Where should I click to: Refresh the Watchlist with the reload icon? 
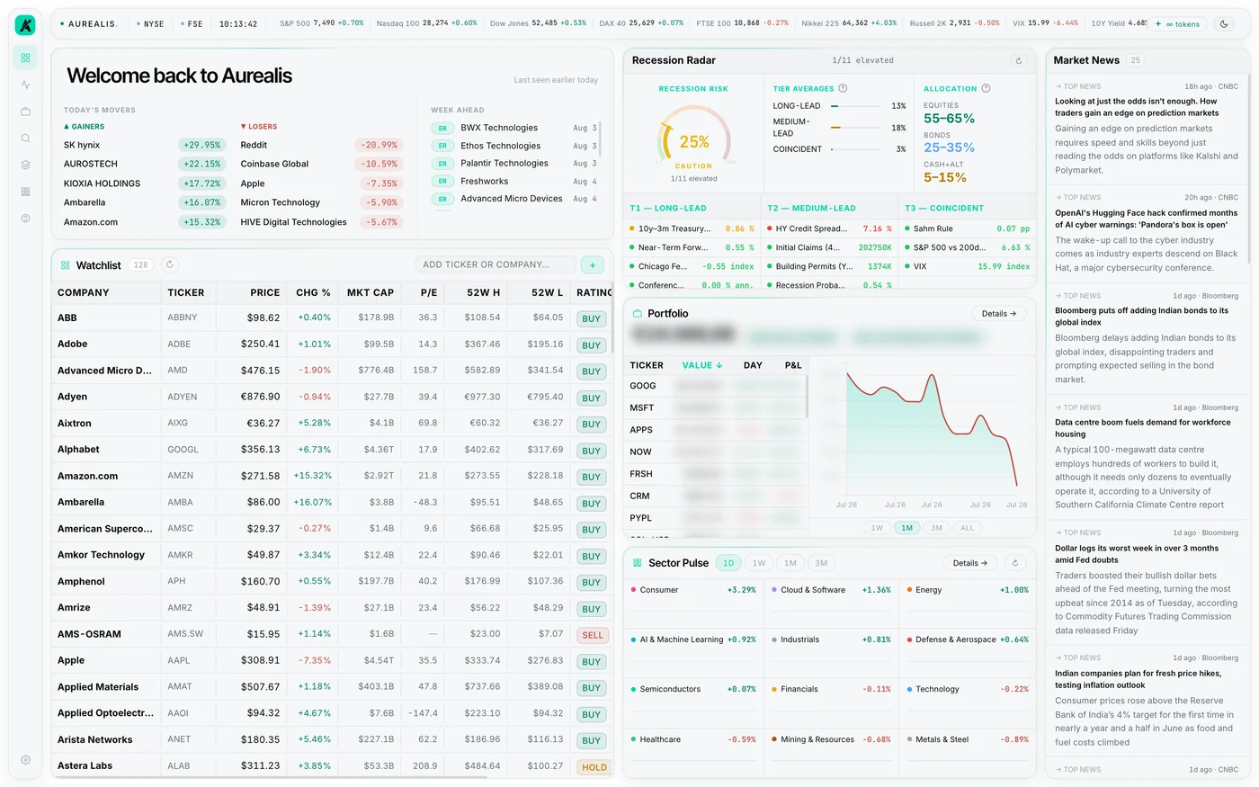pyautogui.click(x=170, y=264)
